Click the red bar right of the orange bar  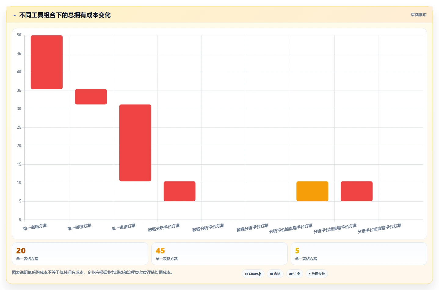click(x=357, y=191)
